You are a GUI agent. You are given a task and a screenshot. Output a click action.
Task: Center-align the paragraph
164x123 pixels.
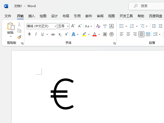coord(128,34)
